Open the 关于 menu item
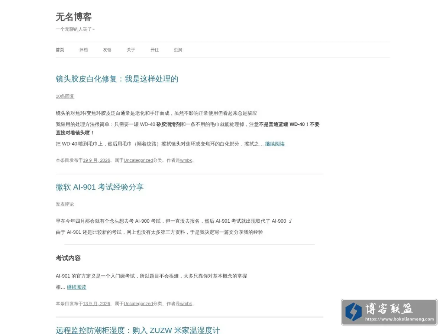 pos(131,50)
